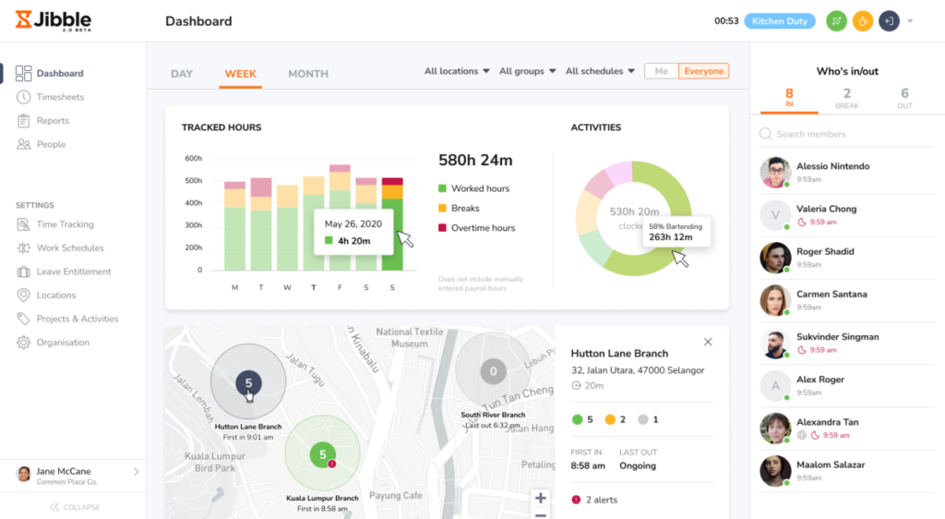Expand the All groups filter
The height and width of the screenshot is (519, 945).
(527, 71)
